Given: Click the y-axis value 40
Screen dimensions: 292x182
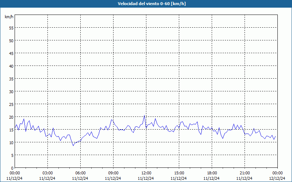Looking at the screenshot, I should [11, 66].
